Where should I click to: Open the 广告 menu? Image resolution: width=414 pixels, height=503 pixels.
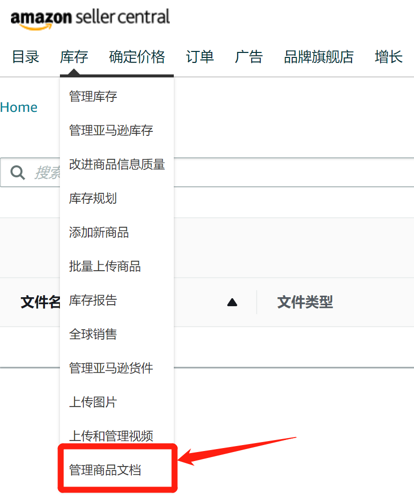pyautogui.click(x=249, y=57)
